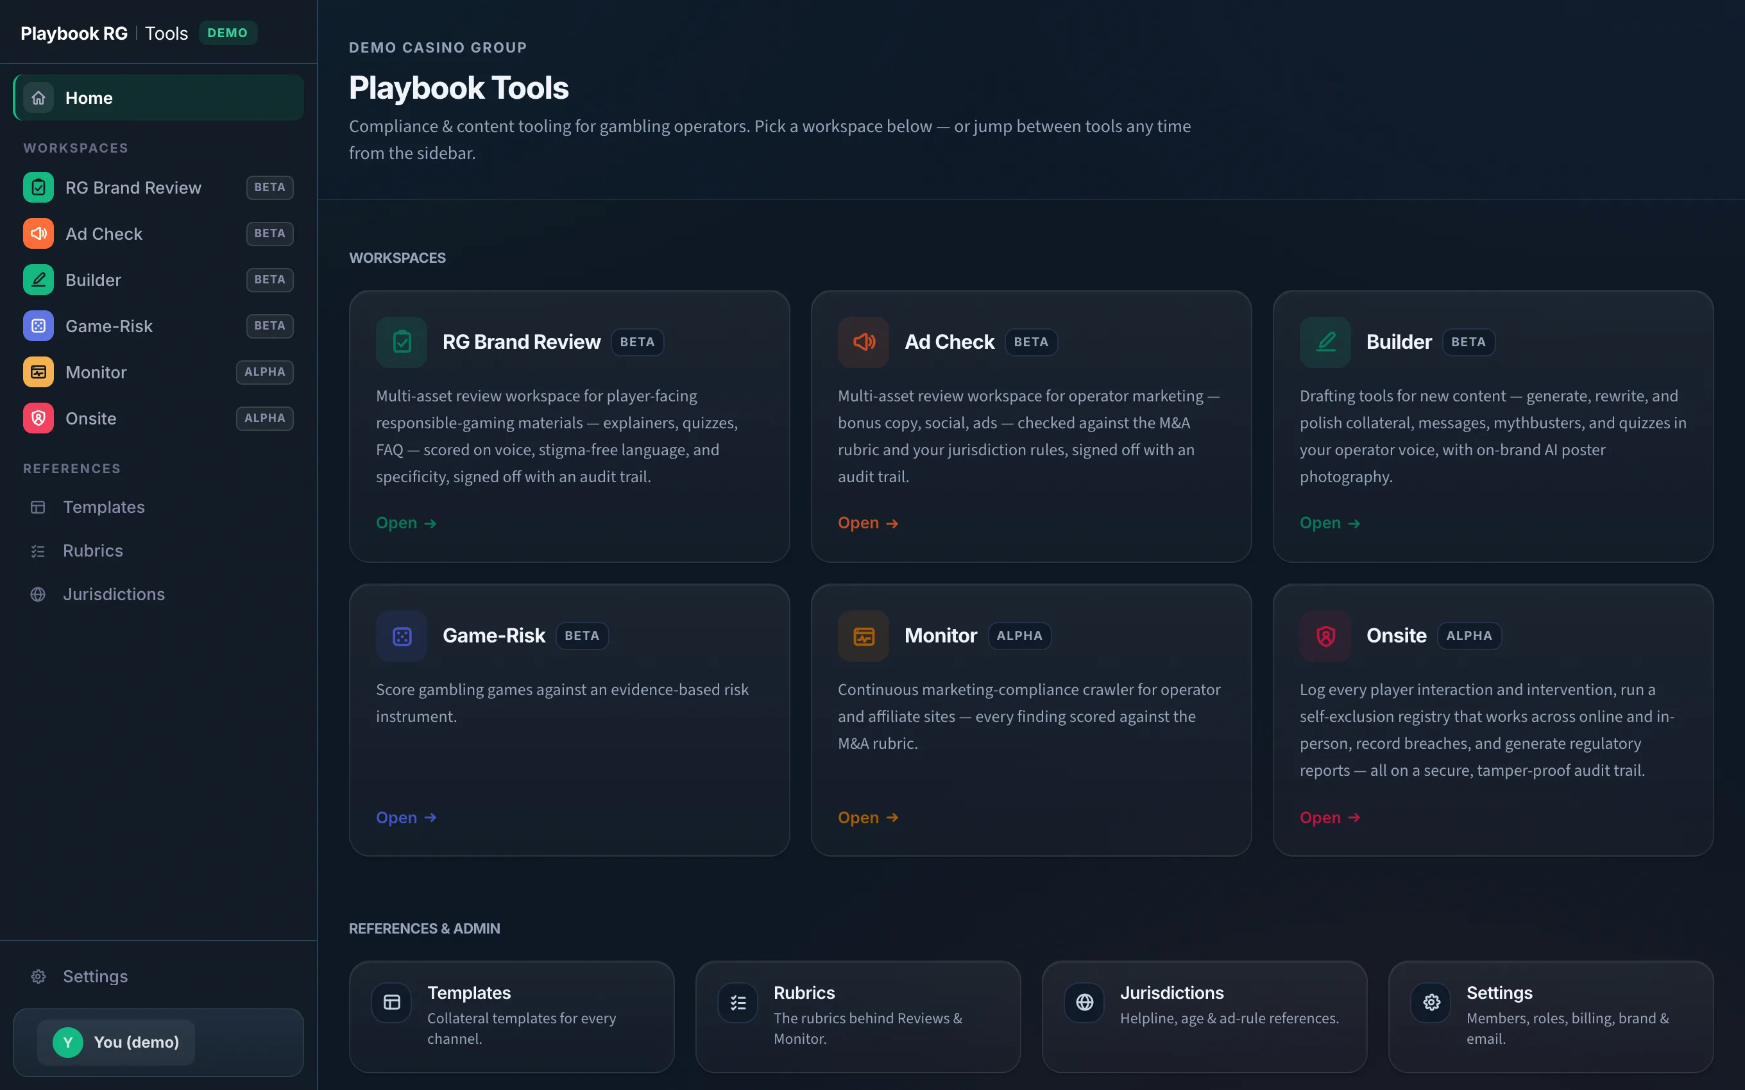Click the Ad Check card megaphone icon
Screen dimensions: 1745x1090
point(864,342)
